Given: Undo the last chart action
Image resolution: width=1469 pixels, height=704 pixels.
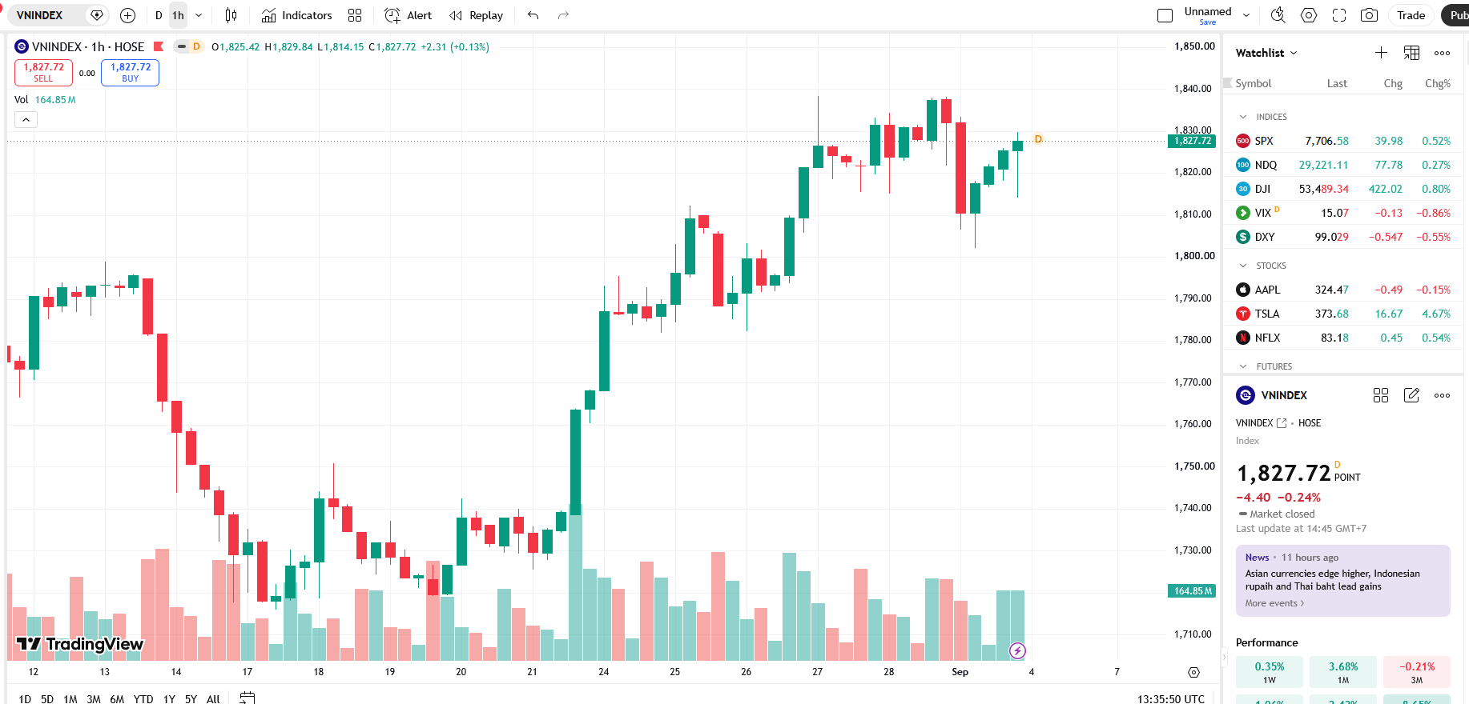Looking at the screenshot, I should (533, 15).
